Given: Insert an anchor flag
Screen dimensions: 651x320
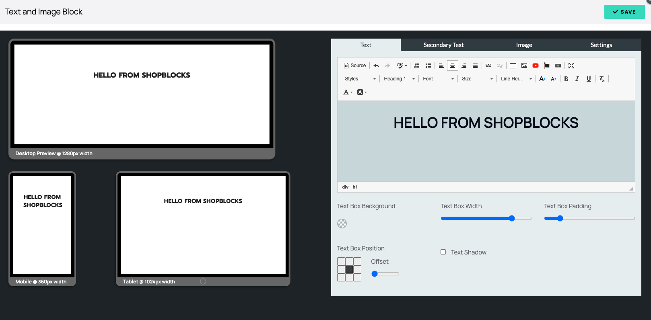Looking at the screenshot, I should [x=547, y=66].
